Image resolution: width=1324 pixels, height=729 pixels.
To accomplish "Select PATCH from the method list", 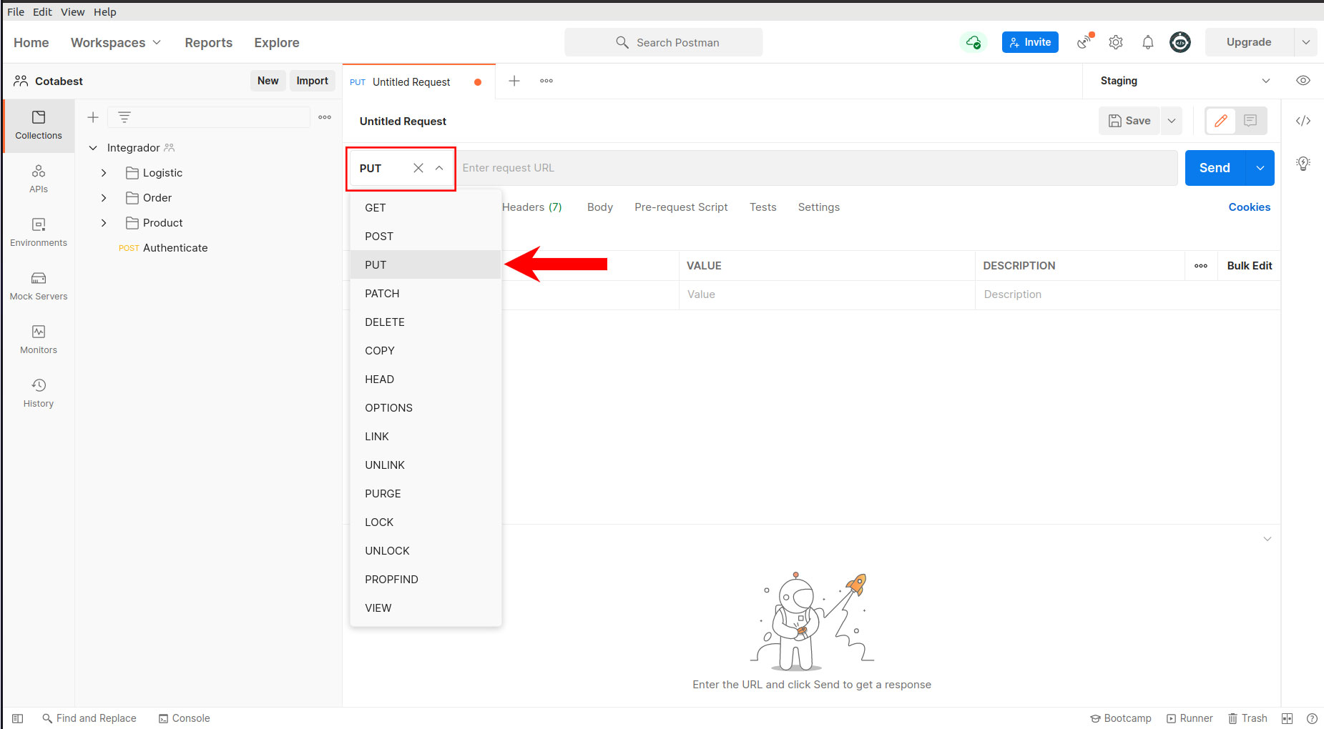I will tap(426, 294).
